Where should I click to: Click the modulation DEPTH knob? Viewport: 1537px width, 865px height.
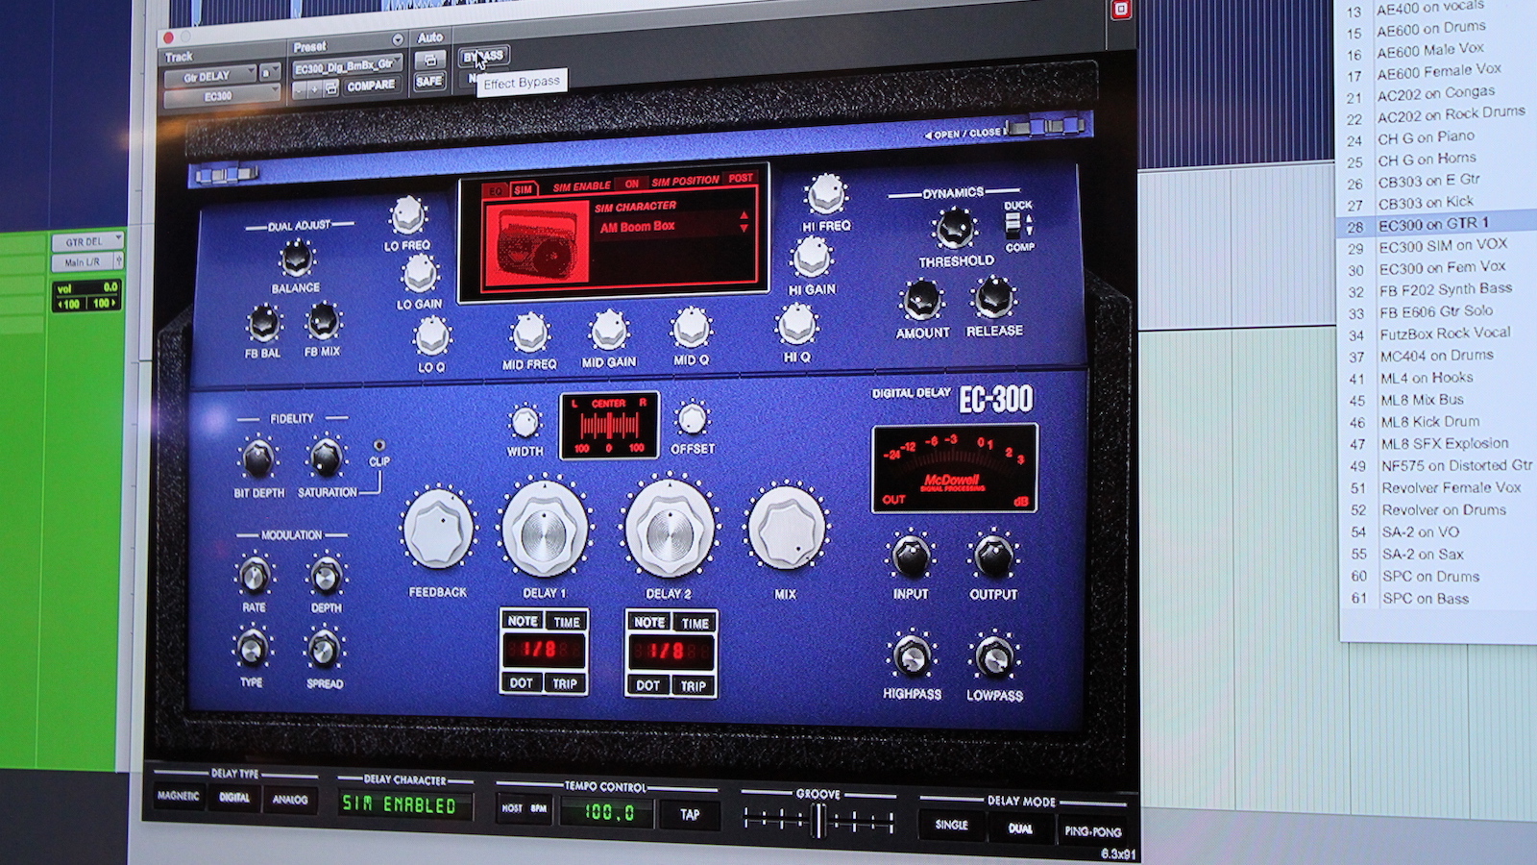[x=325, y=577]
